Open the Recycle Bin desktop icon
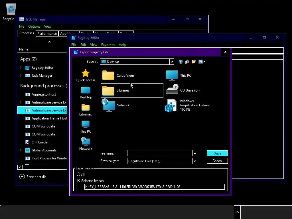The width and height of the screenshot is (292, 219). [x=11, y=9]
